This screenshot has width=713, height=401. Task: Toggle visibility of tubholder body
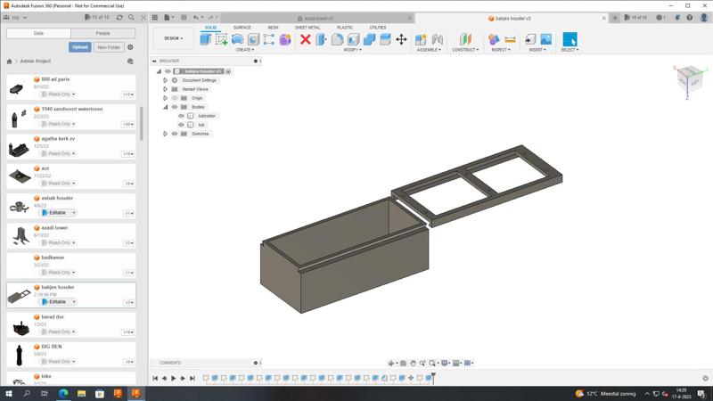[182, 116]
